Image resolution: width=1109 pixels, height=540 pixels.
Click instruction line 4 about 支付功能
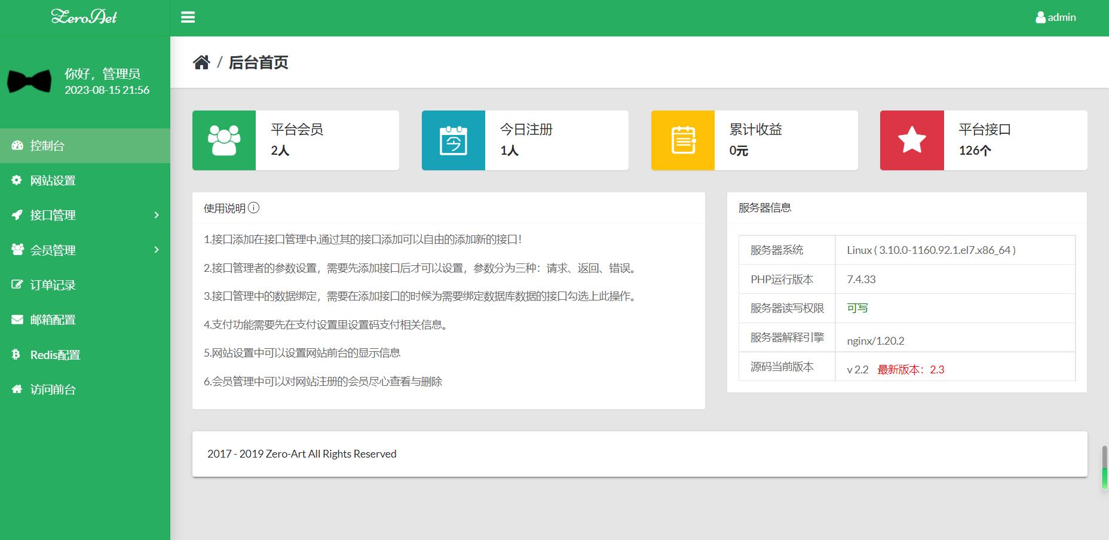tap(327, 324)
